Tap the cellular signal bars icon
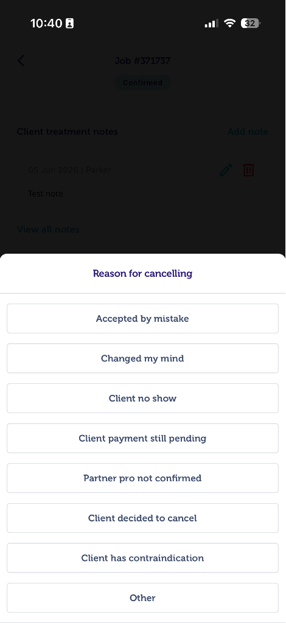 pyautogui.click(x=211, y=24)
